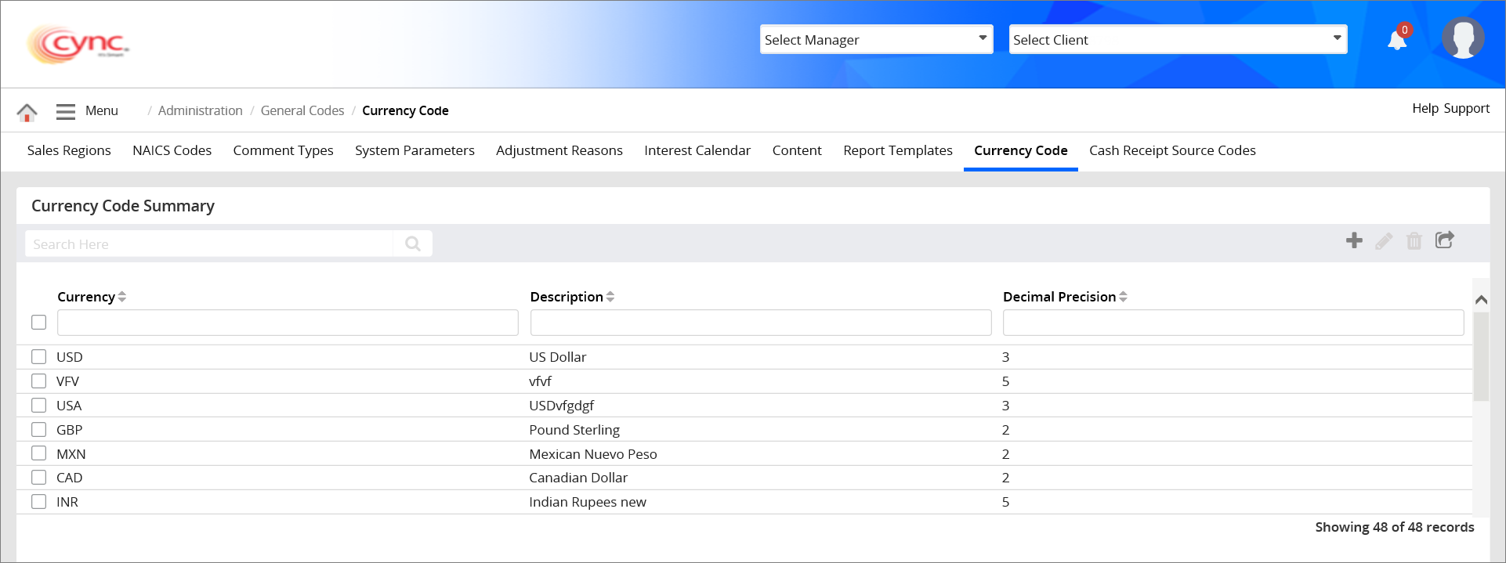Screen dimensions: 1506x563
Task: Click the export share icon
Action: 1444,240
